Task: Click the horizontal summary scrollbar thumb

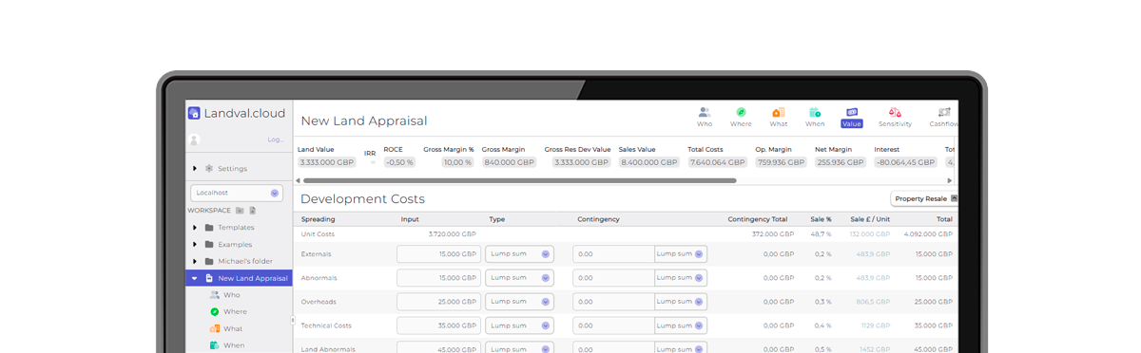Action: click(519, 180)
